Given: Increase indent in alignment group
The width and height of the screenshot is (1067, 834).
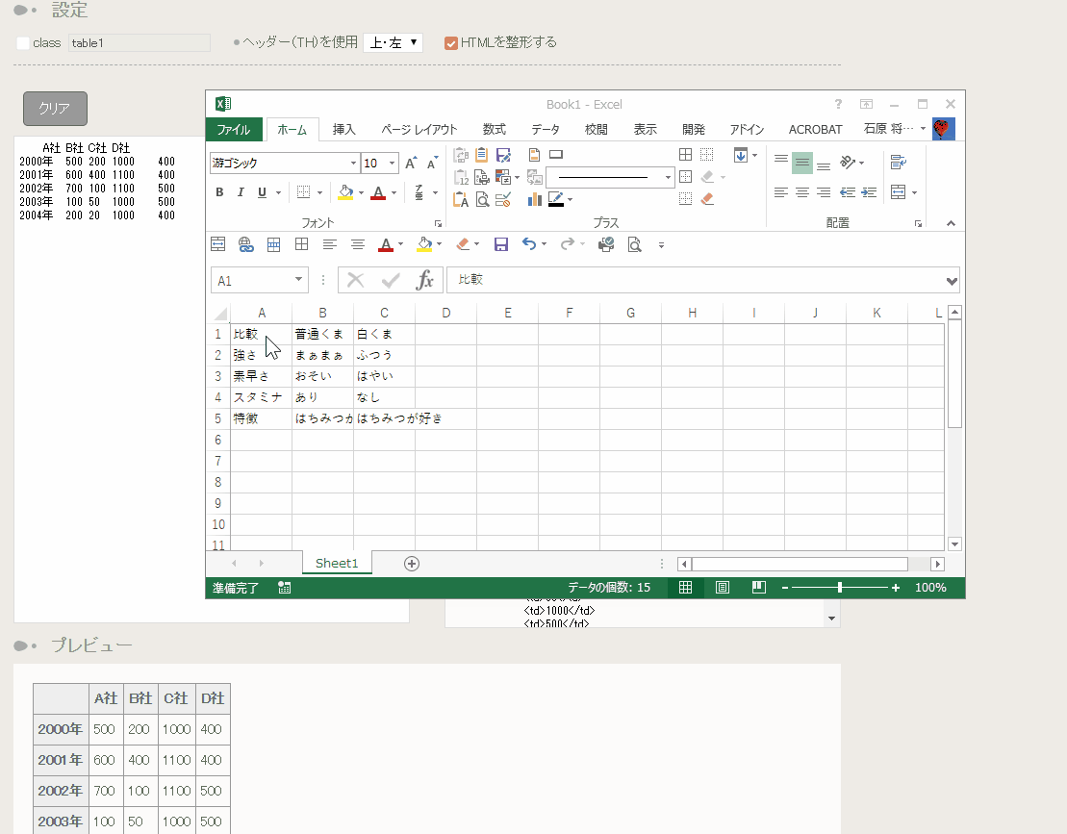Looking at the screenshot, I should pos(869,192).
